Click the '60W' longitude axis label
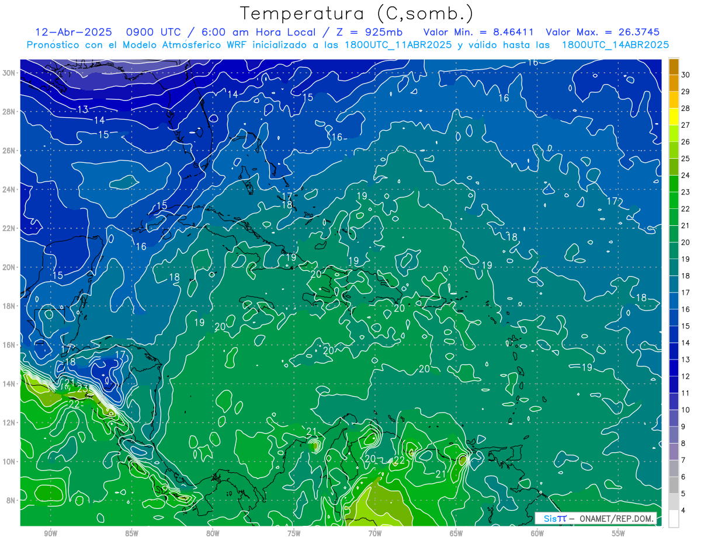 [x=537, y=533]
